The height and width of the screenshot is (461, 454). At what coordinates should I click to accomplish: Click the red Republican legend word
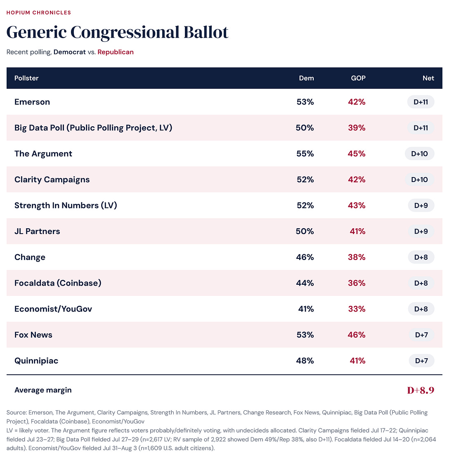[116, 52]
